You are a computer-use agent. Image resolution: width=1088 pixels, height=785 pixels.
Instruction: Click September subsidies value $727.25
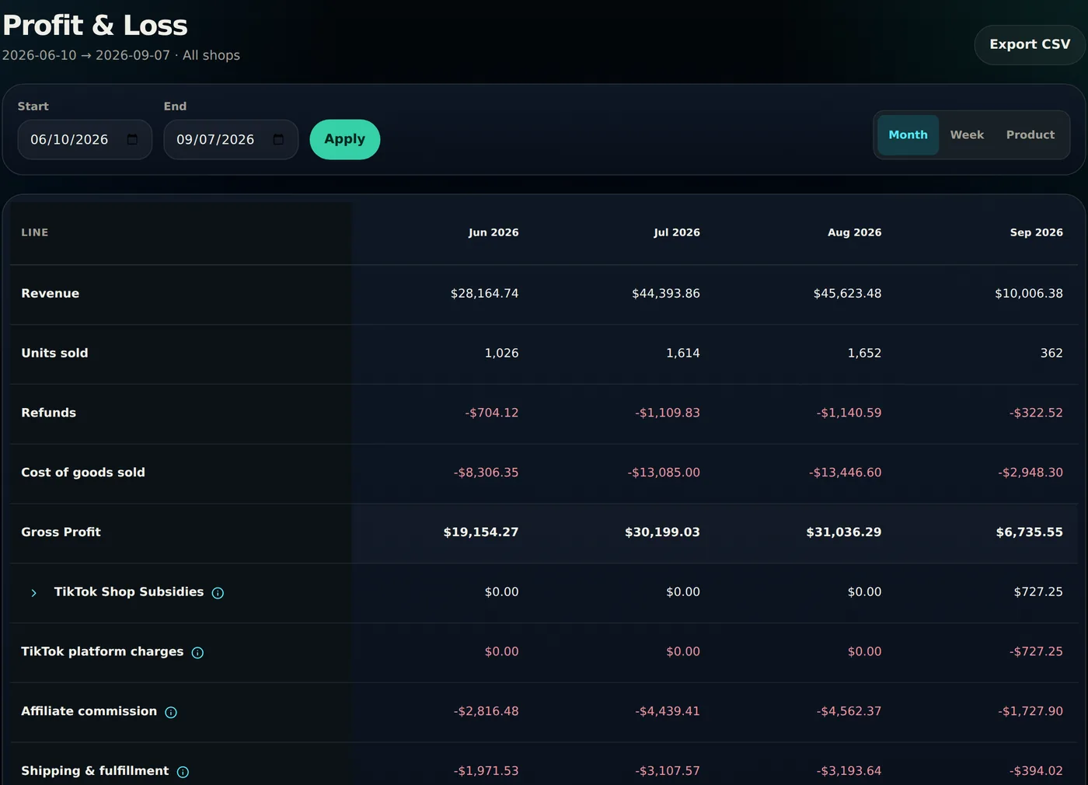[1038, 592]
